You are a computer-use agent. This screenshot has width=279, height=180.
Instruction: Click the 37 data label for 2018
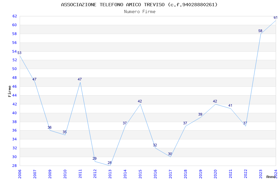(185, 123)
